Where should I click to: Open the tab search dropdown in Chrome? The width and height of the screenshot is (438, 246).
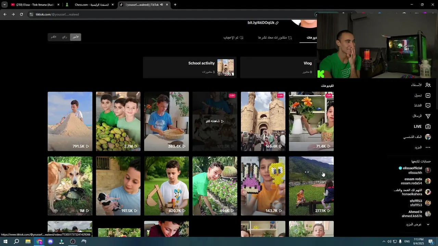click(x=4, y=5)
